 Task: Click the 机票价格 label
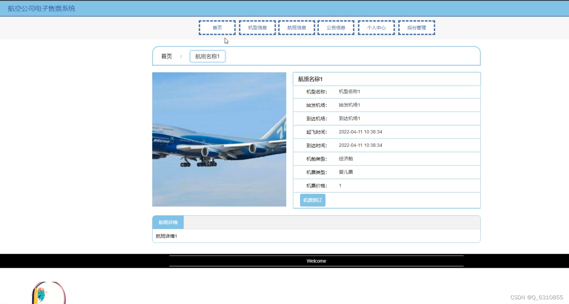point(316,185)
